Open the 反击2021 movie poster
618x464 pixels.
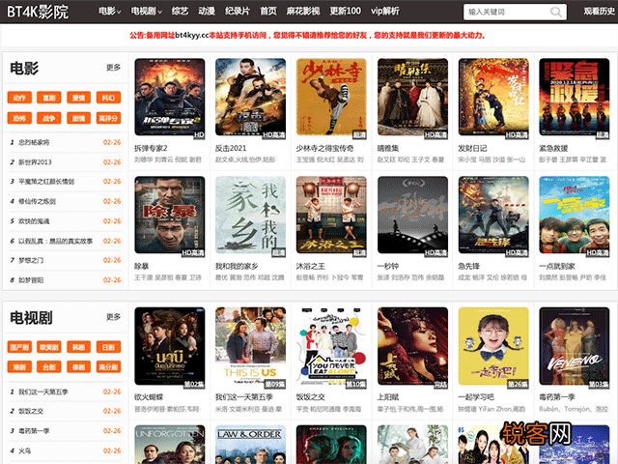(250, 99)
